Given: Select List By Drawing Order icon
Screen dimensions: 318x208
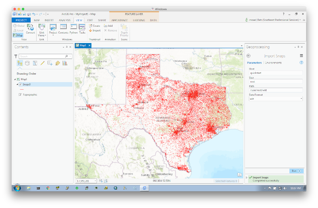Looking at the screenshot, I should (x=19, y=63).
